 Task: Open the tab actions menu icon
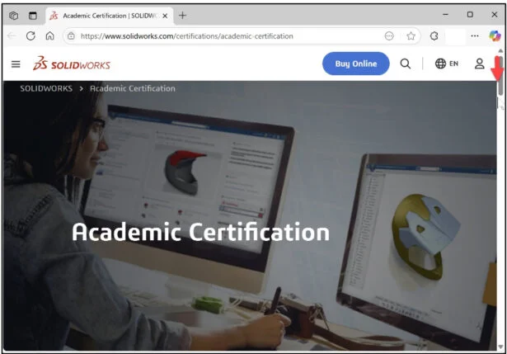point(33,16)
